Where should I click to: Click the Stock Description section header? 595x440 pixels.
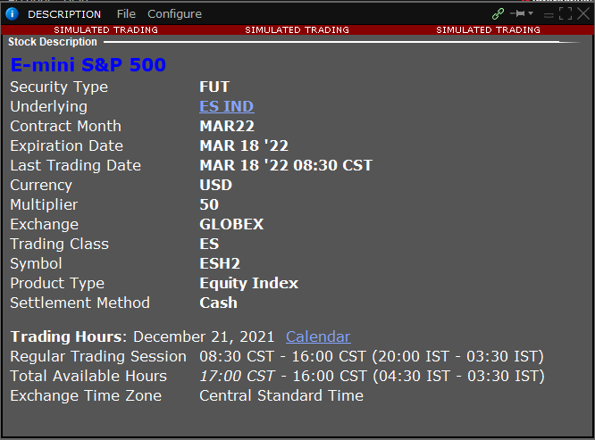tap(53, 42)
